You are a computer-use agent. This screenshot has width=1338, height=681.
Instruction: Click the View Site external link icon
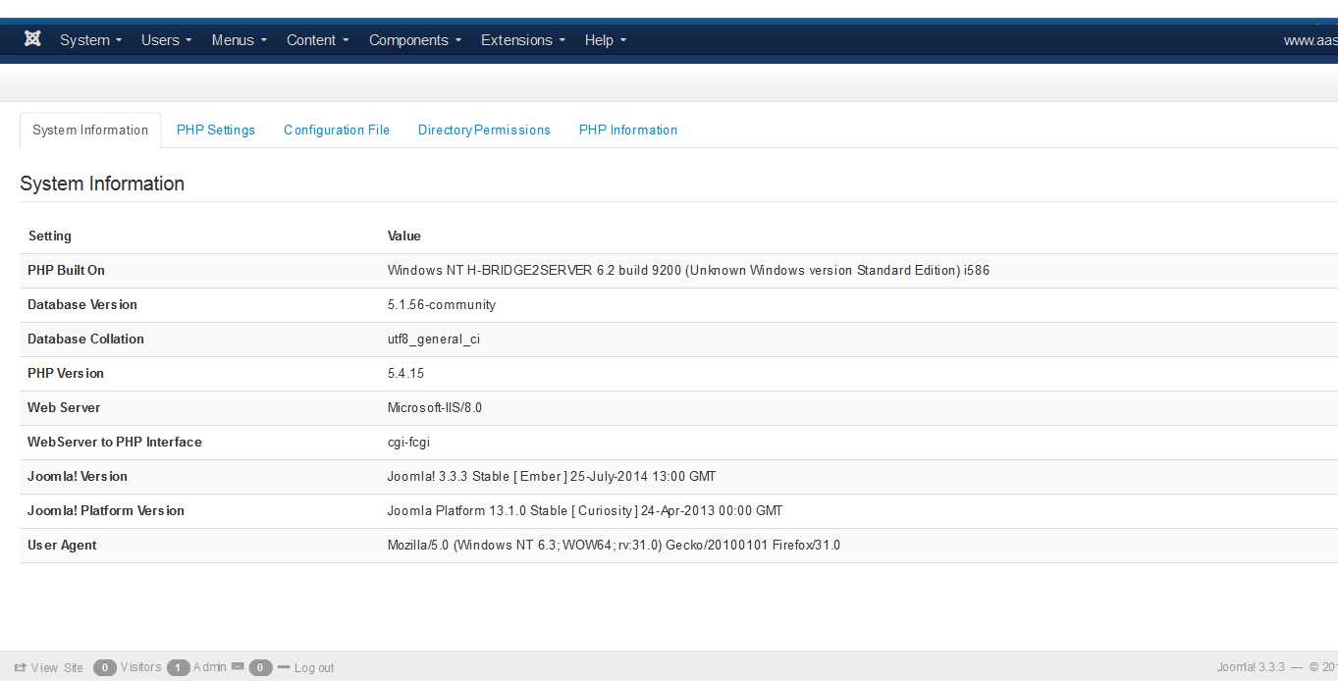click(20, 667)
